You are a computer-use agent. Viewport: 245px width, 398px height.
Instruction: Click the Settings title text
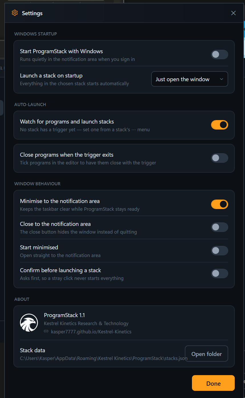tap(32, 13)
